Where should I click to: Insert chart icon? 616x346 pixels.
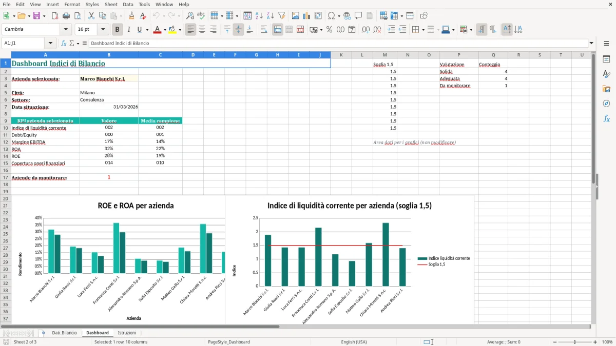click(x=307, y=16)
